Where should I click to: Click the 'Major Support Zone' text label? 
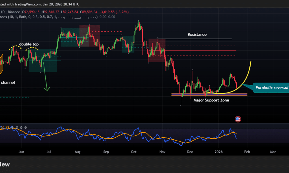211,100
